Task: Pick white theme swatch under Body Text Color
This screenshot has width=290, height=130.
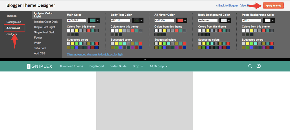Action: [x=113, y=31]
